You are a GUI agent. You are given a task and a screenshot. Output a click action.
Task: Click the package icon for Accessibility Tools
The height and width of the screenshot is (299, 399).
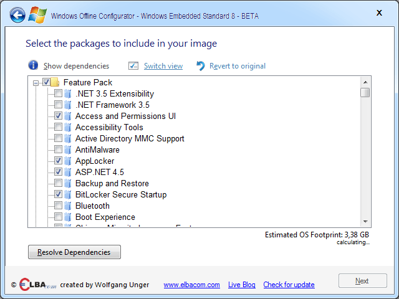click(68, 127)
